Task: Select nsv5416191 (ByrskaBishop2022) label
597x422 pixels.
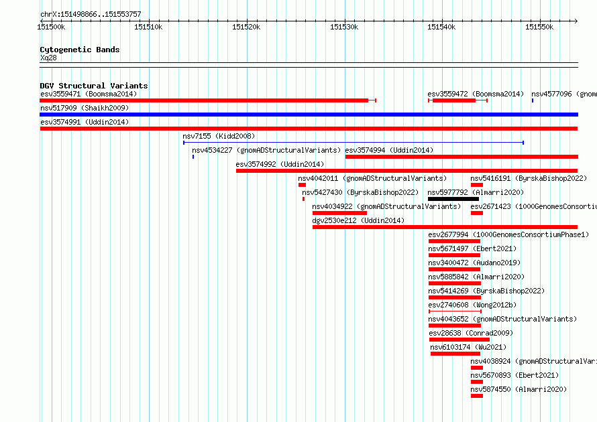Action: (x=529, y=178)
